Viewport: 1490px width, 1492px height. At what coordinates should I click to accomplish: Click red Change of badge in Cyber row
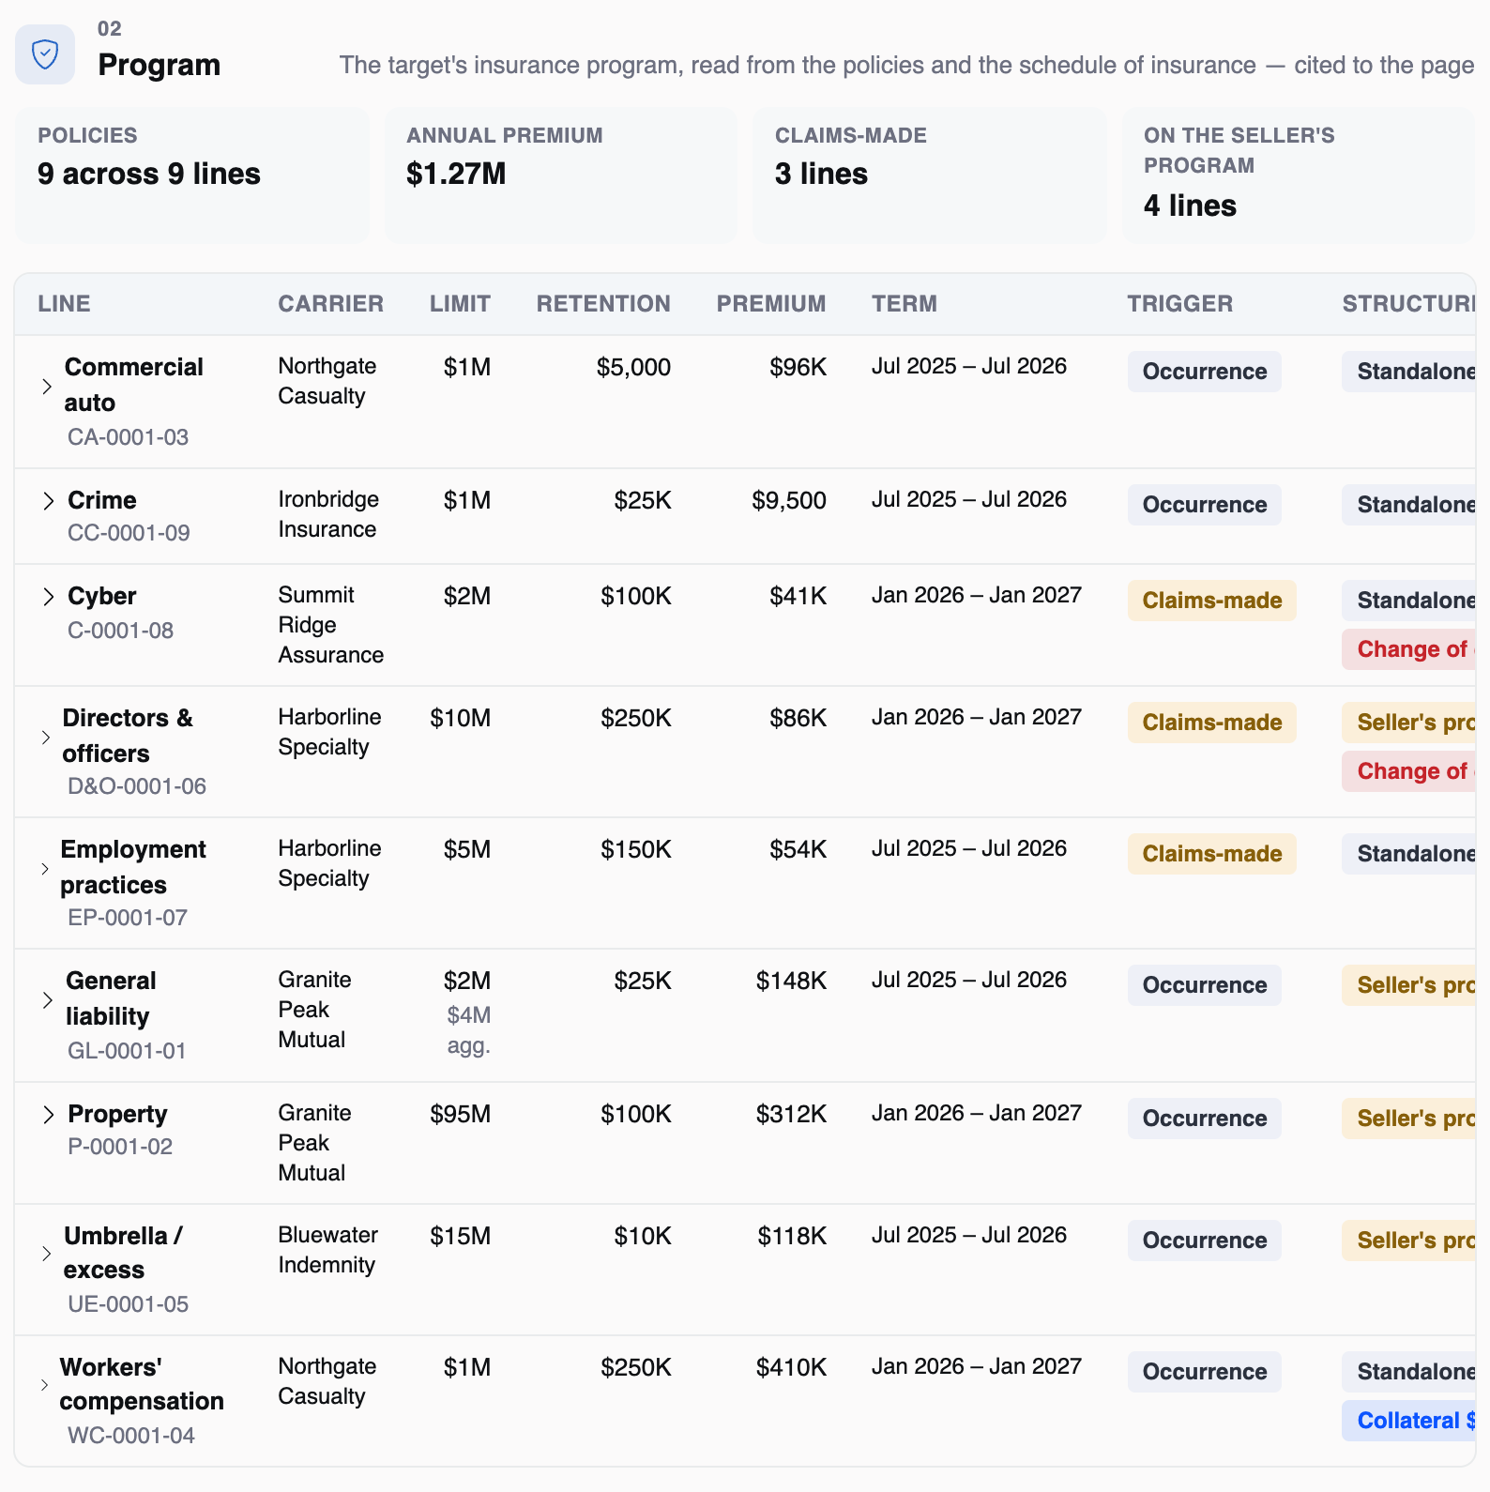click(1409, 649)
